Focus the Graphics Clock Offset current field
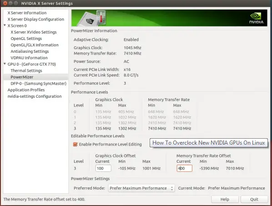Screen dimensions: 272x206 103,168
